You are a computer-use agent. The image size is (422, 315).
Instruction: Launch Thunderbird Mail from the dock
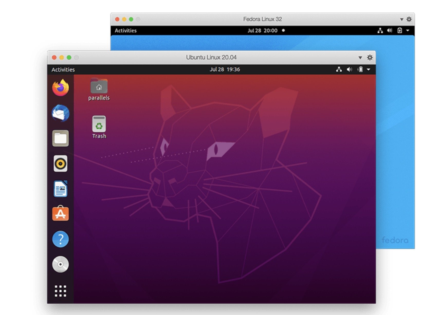pos(61,113)
